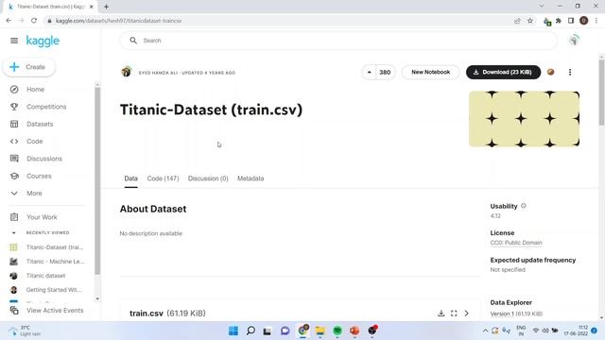Expand the More sidebar menu

34,194
